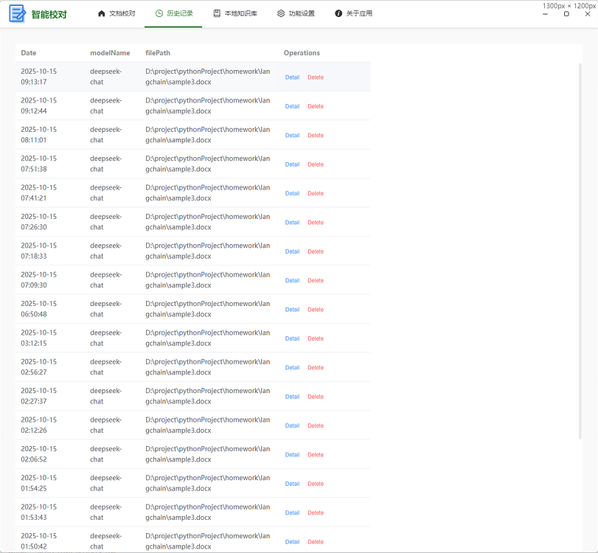Remove the 07:41:21 row with Delete
The height and width of the screenshot is (553, 598).
coord(316,193)
